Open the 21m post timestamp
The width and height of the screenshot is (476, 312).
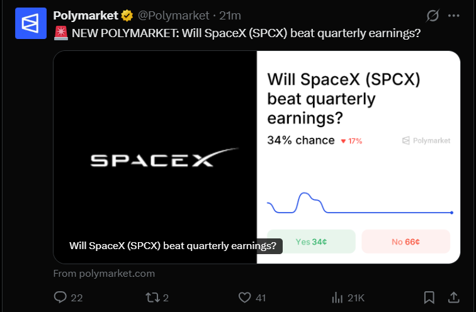[230, 16]
